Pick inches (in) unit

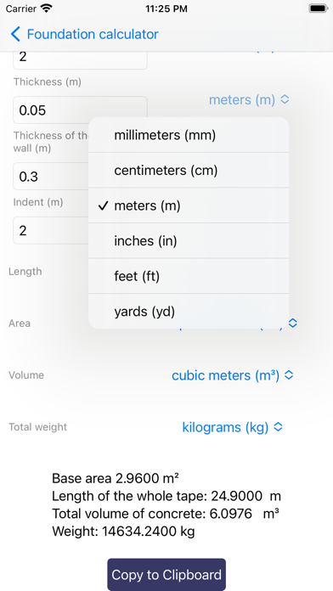pos(189,241)
